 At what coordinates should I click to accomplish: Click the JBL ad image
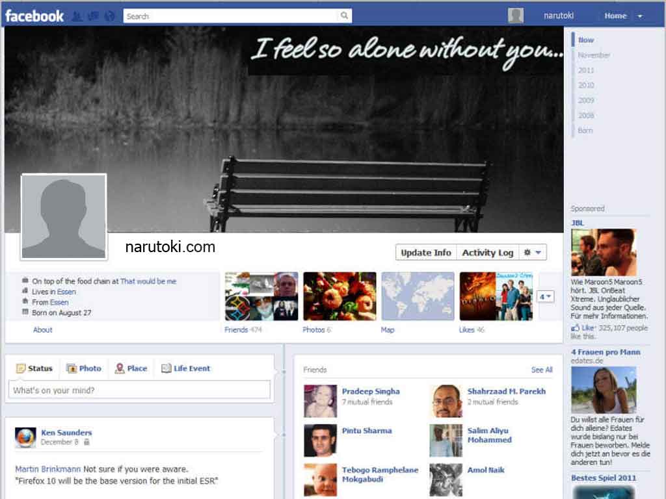(x=604, y=252)
